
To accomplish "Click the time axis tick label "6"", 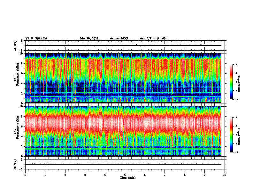I will [x=145, y=175].
